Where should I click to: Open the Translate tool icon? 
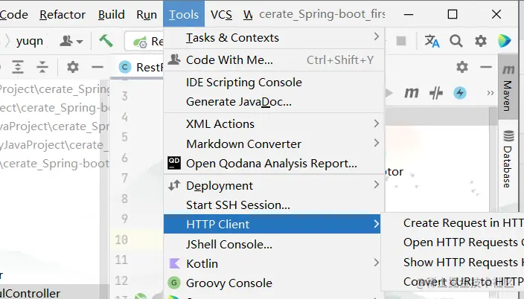coord(432,42)
